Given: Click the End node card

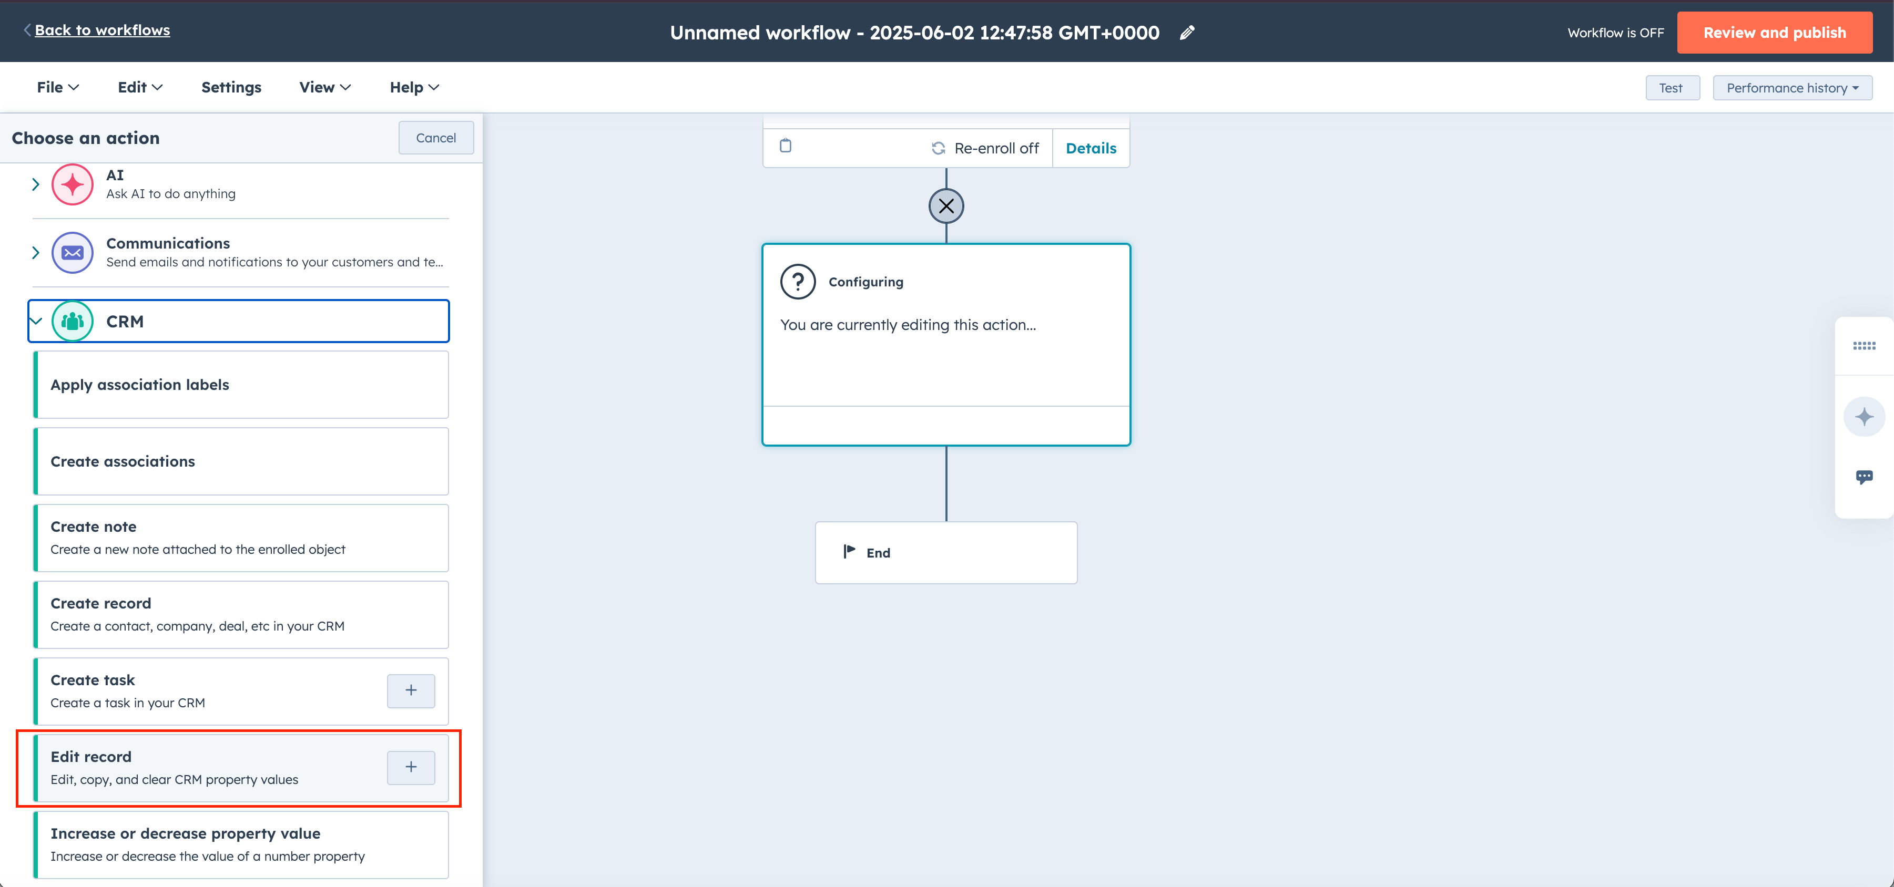Looking at the screenshot, I should click(946, 553).
